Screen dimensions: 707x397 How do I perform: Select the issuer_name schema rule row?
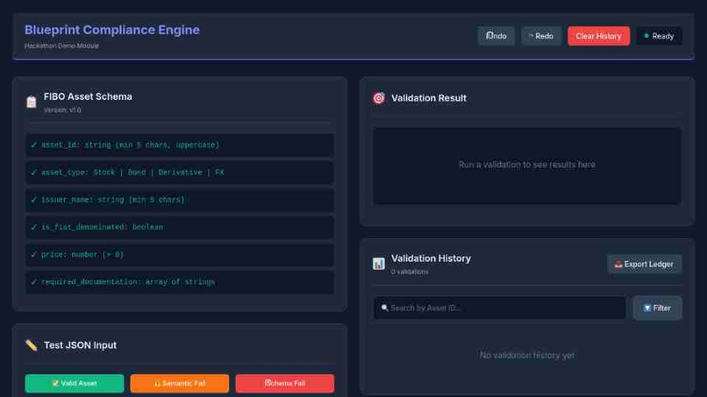tap(180, 200)
